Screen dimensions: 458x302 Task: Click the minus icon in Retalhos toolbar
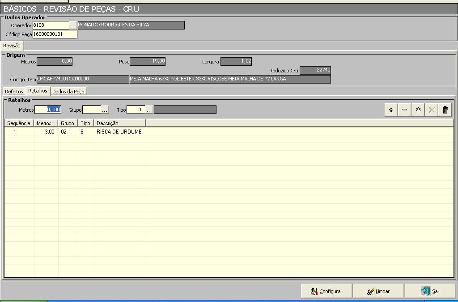(405, 110)
